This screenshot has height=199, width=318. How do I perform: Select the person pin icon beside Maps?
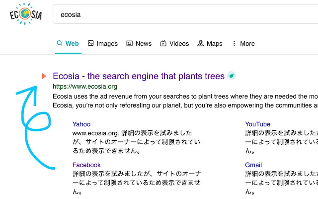click(x=200, y=43)
